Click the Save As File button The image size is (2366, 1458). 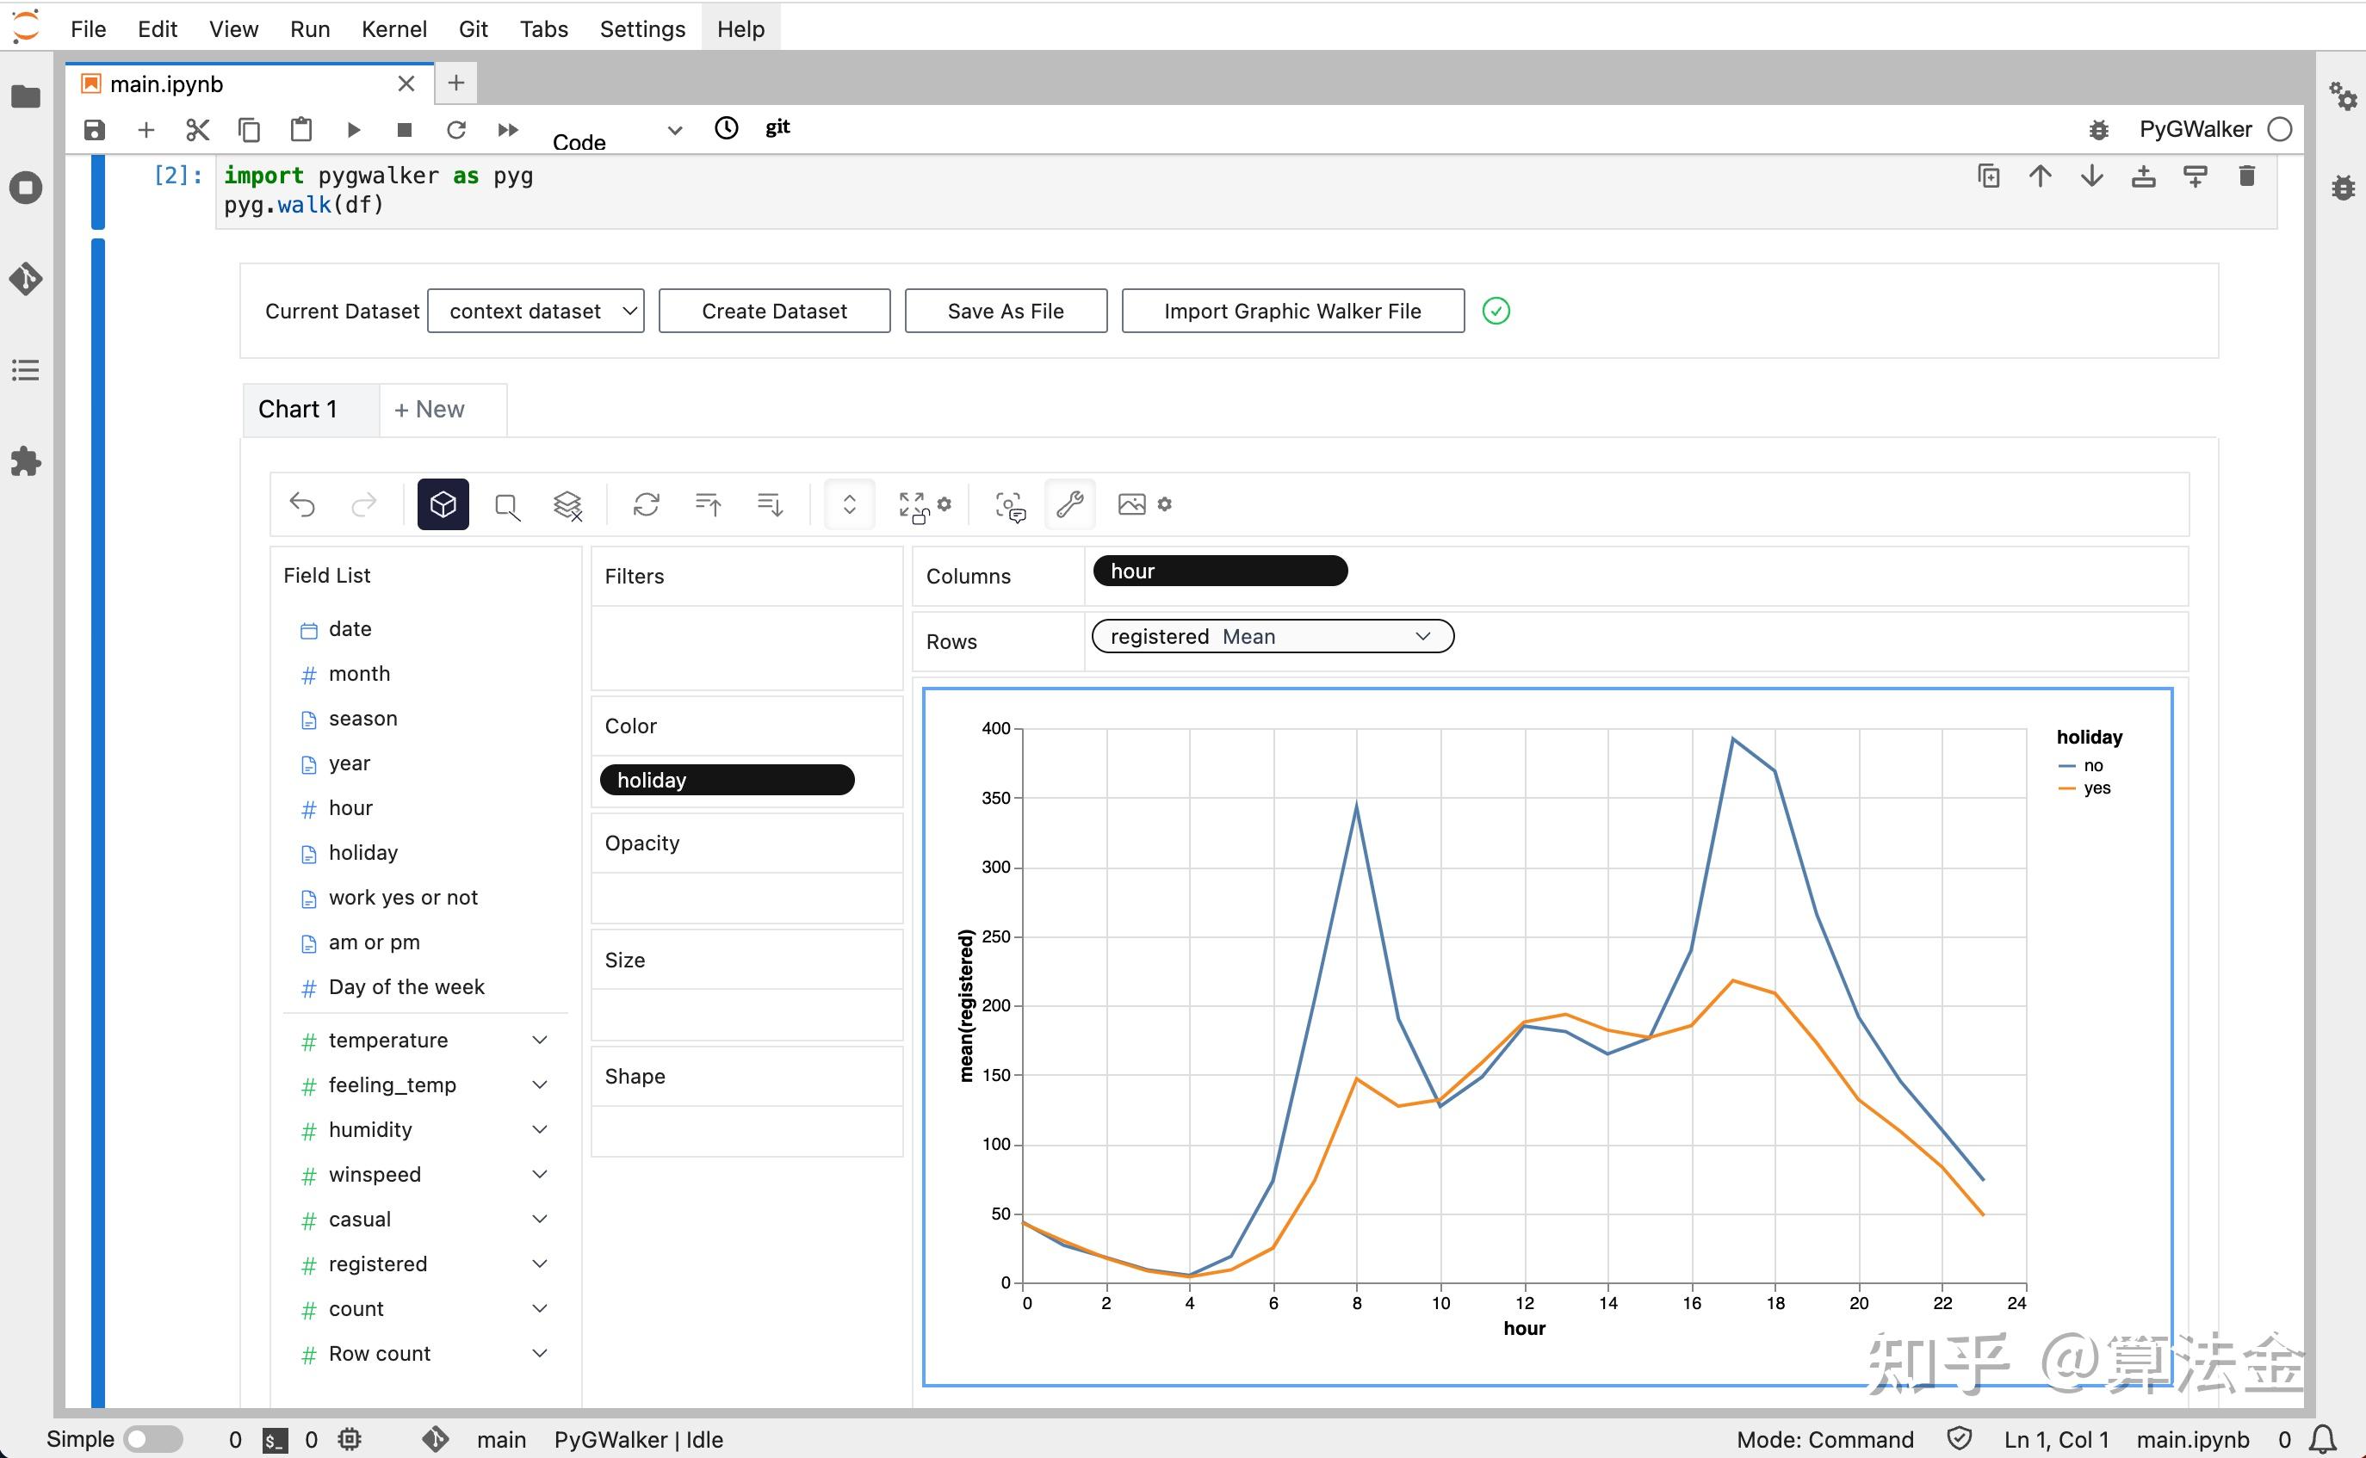point(1005,312)
